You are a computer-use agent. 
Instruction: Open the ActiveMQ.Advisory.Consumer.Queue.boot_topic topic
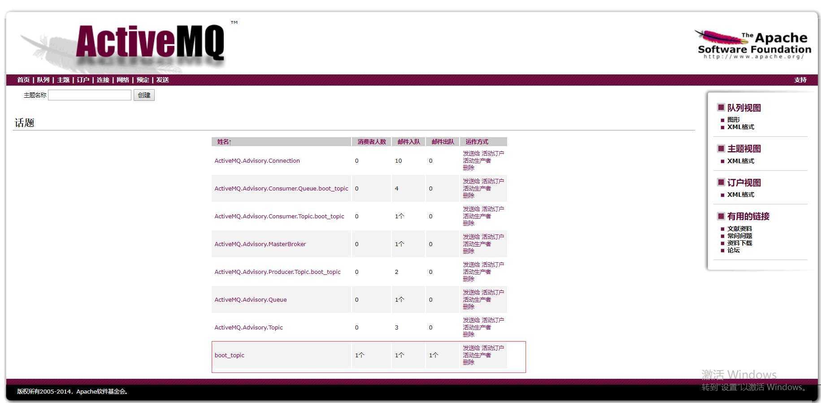281,188
